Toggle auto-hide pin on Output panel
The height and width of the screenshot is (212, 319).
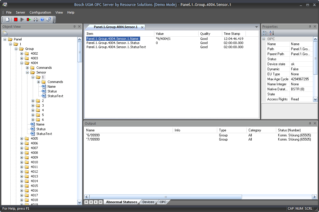310,123
